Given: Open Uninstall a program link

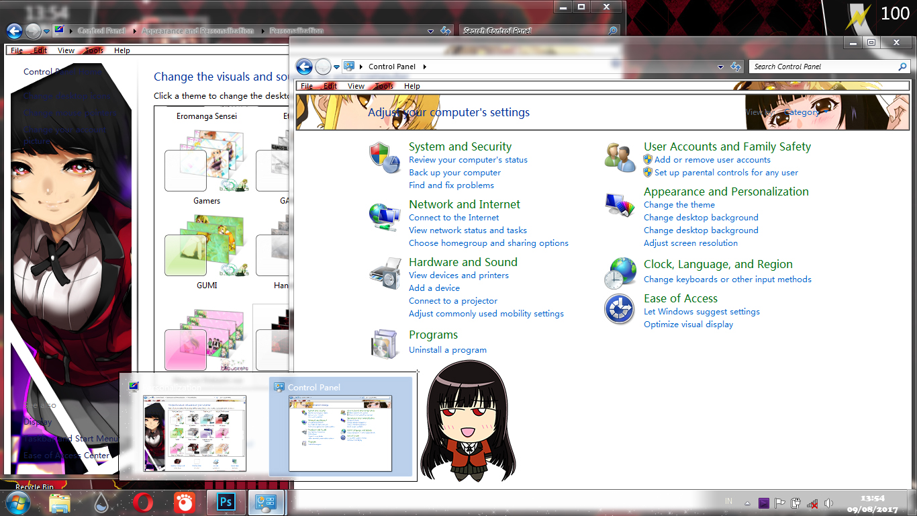Looking at the screenshot, I should pos(448,350).
